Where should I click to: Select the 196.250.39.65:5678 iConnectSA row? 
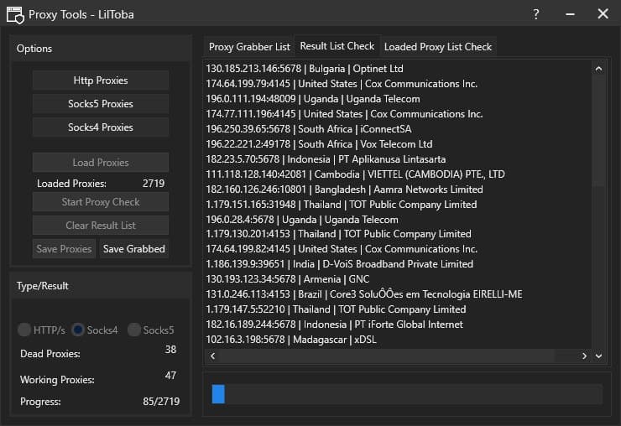pyautogui.click(x=398, y=128)
